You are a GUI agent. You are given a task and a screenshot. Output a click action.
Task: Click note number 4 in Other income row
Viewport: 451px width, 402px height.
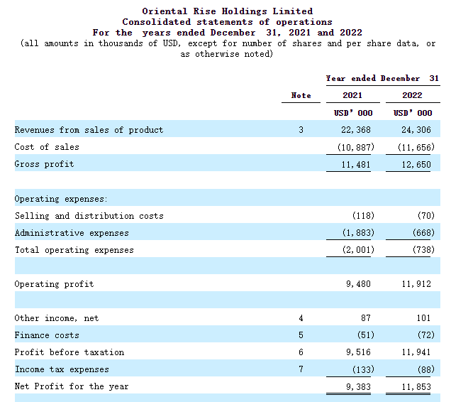click(x=301, y=318)
